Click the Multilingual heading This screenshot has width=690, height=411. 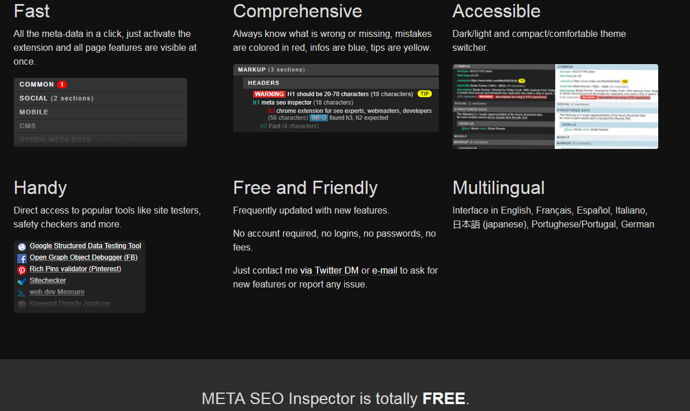coord(498,188)
